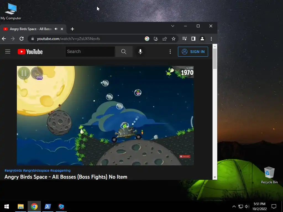Image resolution: width=283 pixels, height=212 pixels.
Task: Click the install app icon in address bar
Action: point(156,39)
